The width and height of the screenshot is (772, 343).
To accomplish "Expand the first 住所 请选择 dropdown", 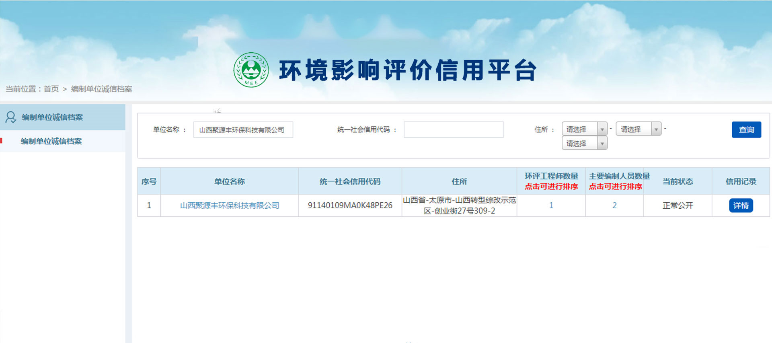I will click(x=584, y=129).
